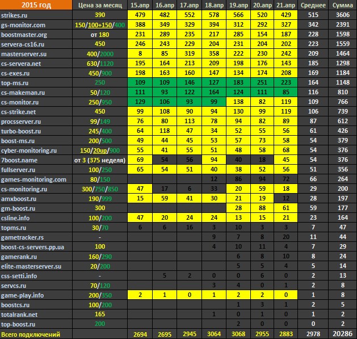Viewport: 357px width, 339px height.
Task: Select the boostmaster.org price "от 180"
Action: click(100, 35)
